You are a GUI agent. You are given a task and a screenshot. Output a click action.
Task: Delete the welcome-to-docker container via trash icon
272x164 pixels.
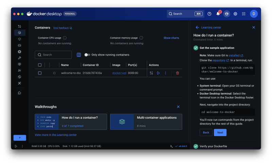(x=177, y=73)
